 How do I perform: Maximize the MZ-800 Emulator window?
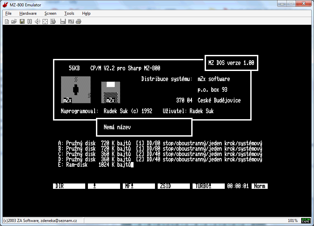click(x=291, y=4)
